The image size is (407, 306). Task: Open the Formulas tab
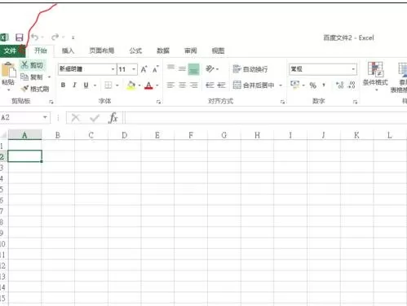tap(135, 50)
